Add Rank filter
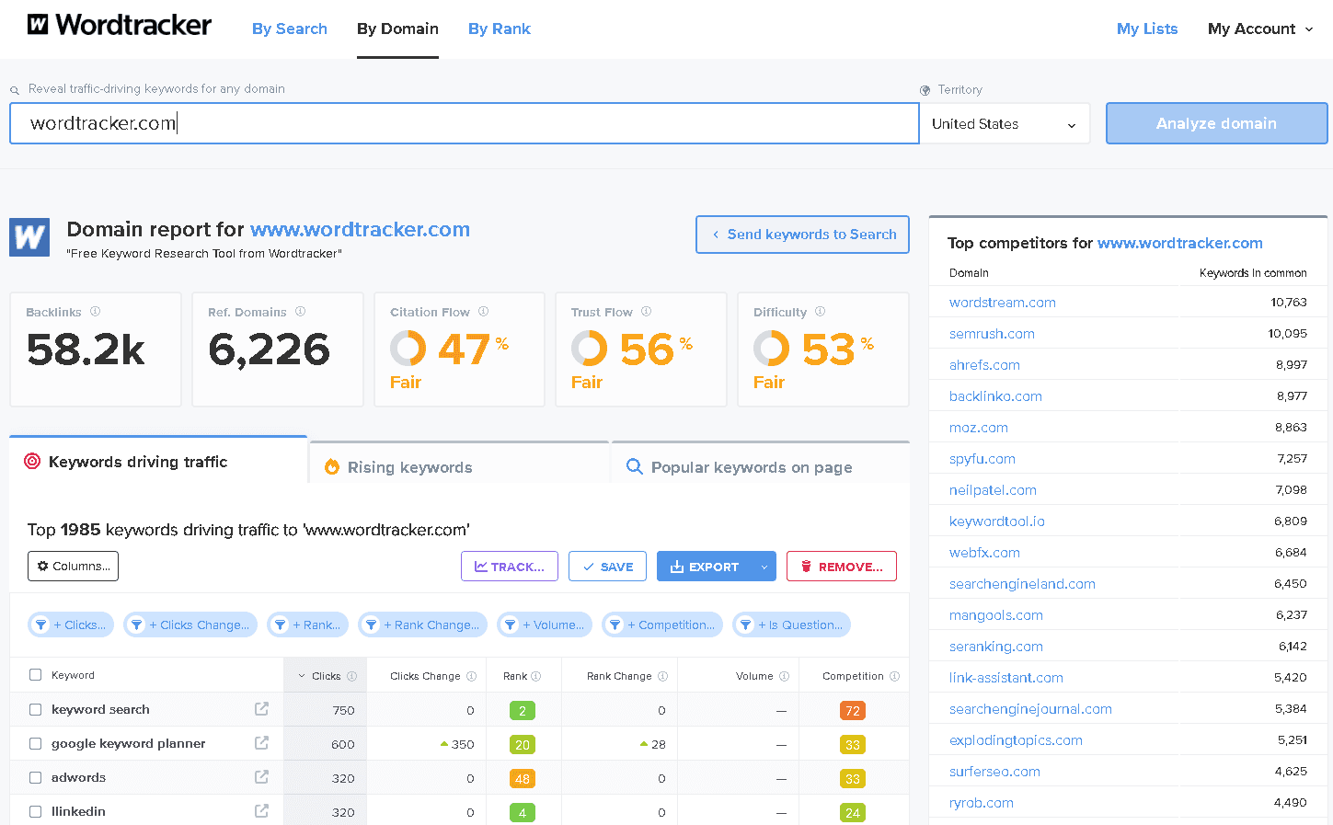1333x825 pixels. point(307,625)
